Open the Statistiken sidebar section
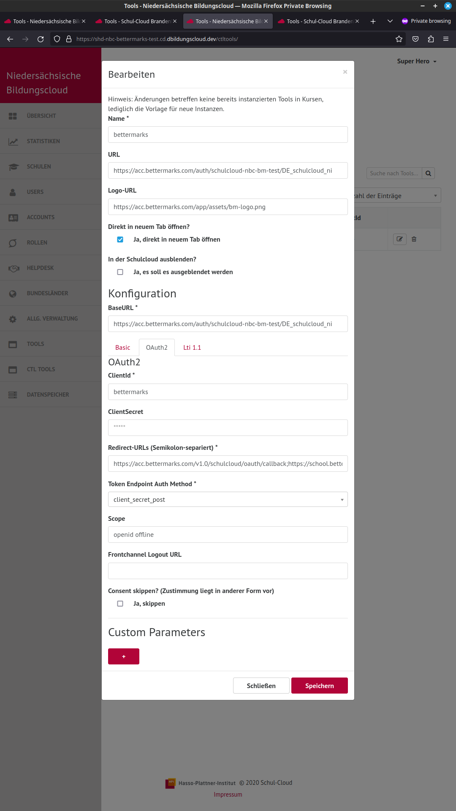 [x=43, y=141]
